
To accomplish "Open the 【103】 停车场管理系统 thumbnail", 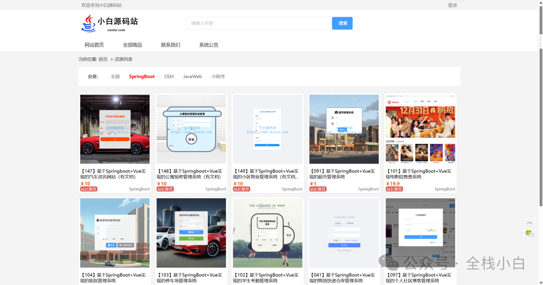I will click(x=191, y=233).
